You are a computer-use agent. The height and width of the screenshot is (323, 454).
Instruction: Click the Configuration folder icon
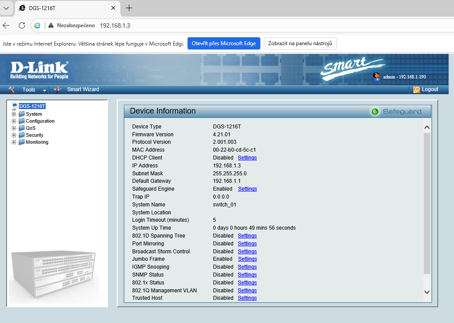[x=22, y=121]
